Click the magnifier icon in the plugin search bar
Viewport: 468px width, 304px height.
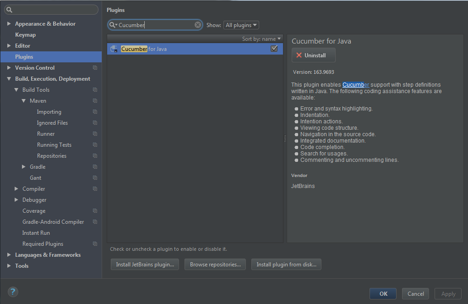coord(114,25)
